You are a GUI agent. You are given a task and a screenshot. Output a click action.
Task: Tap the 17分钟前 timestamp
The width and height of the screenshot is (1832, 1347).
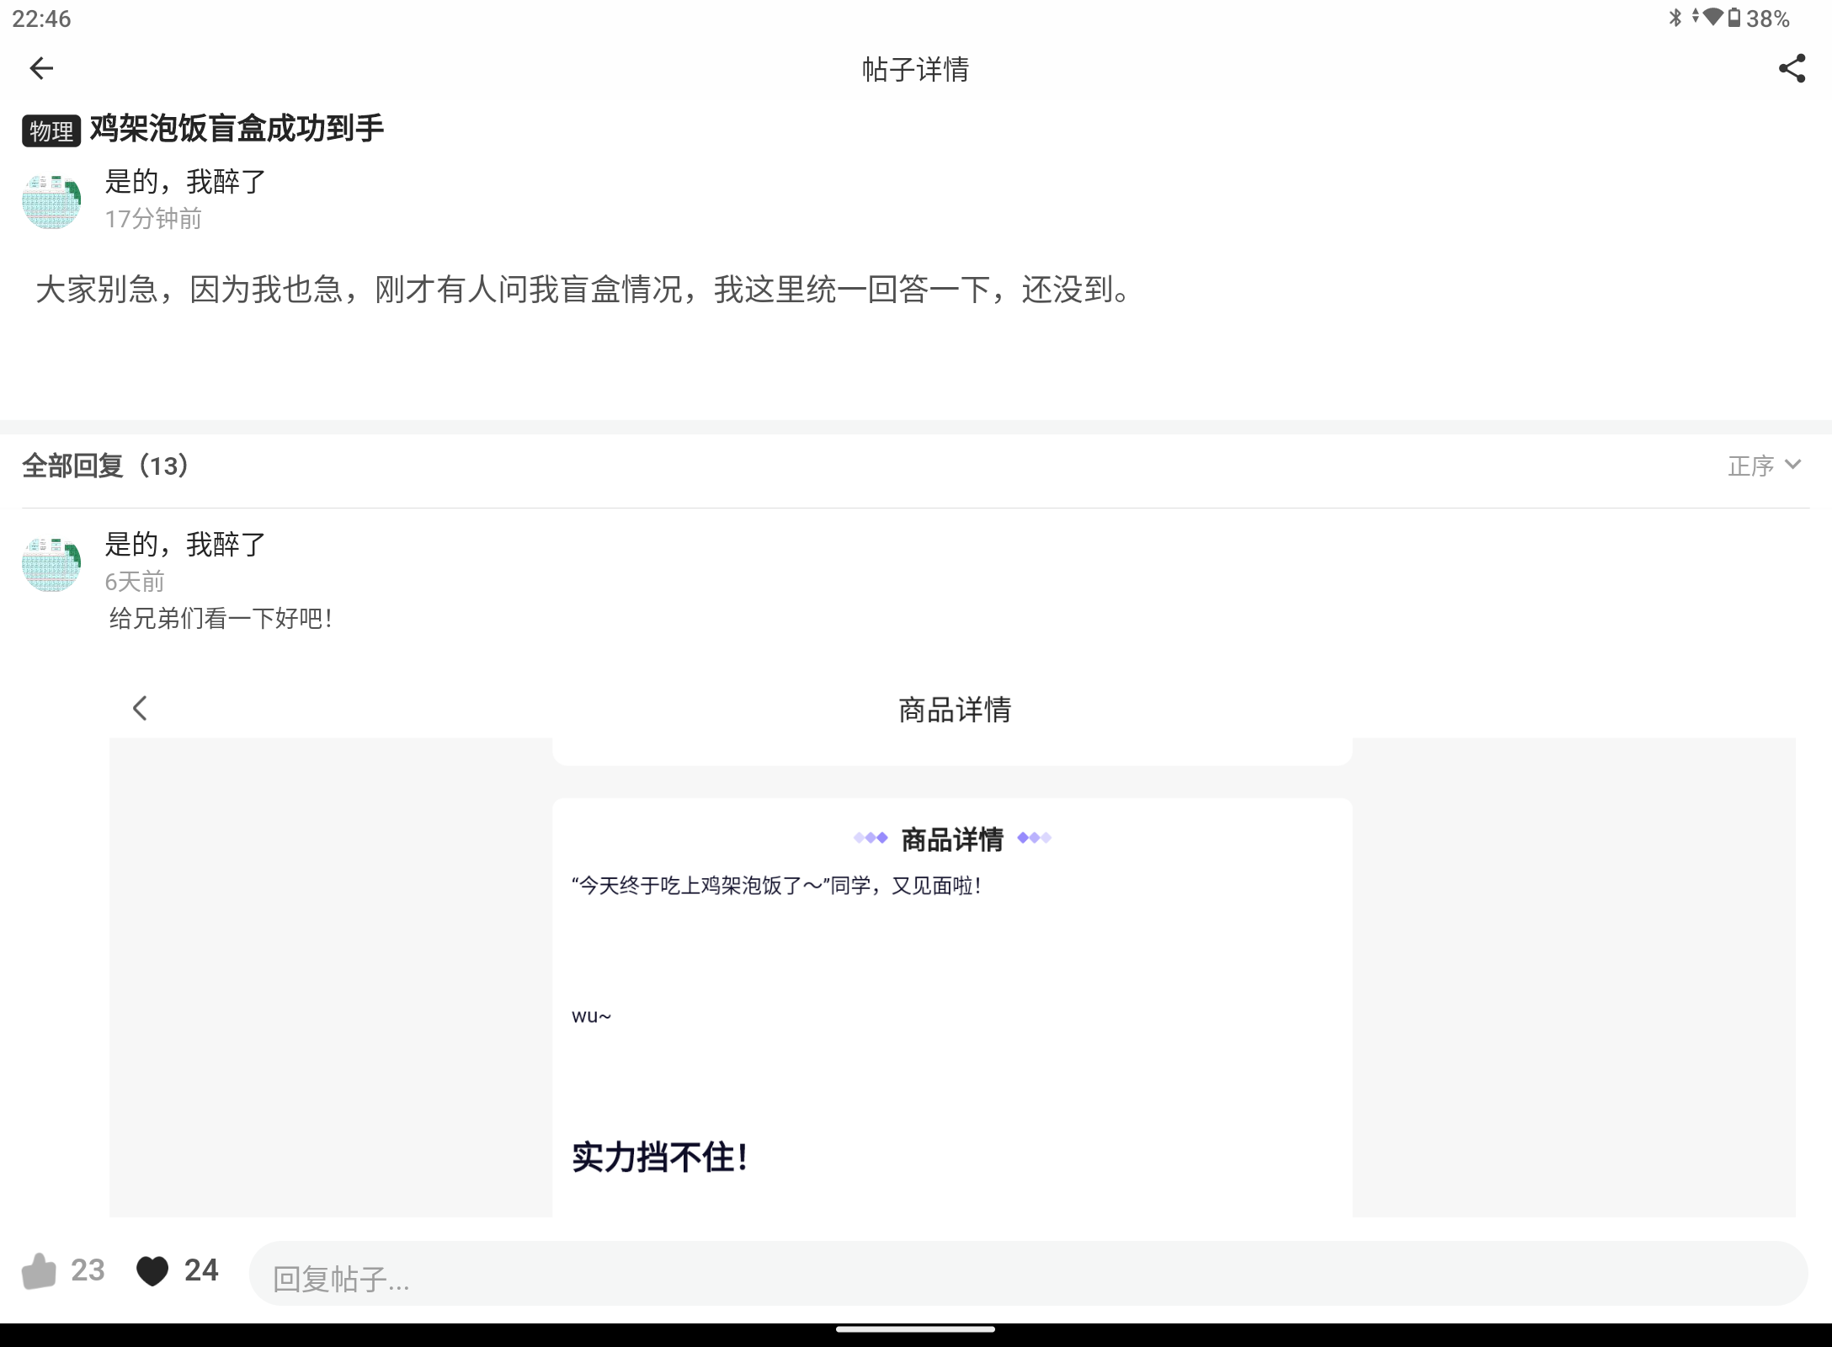[153, 219]
